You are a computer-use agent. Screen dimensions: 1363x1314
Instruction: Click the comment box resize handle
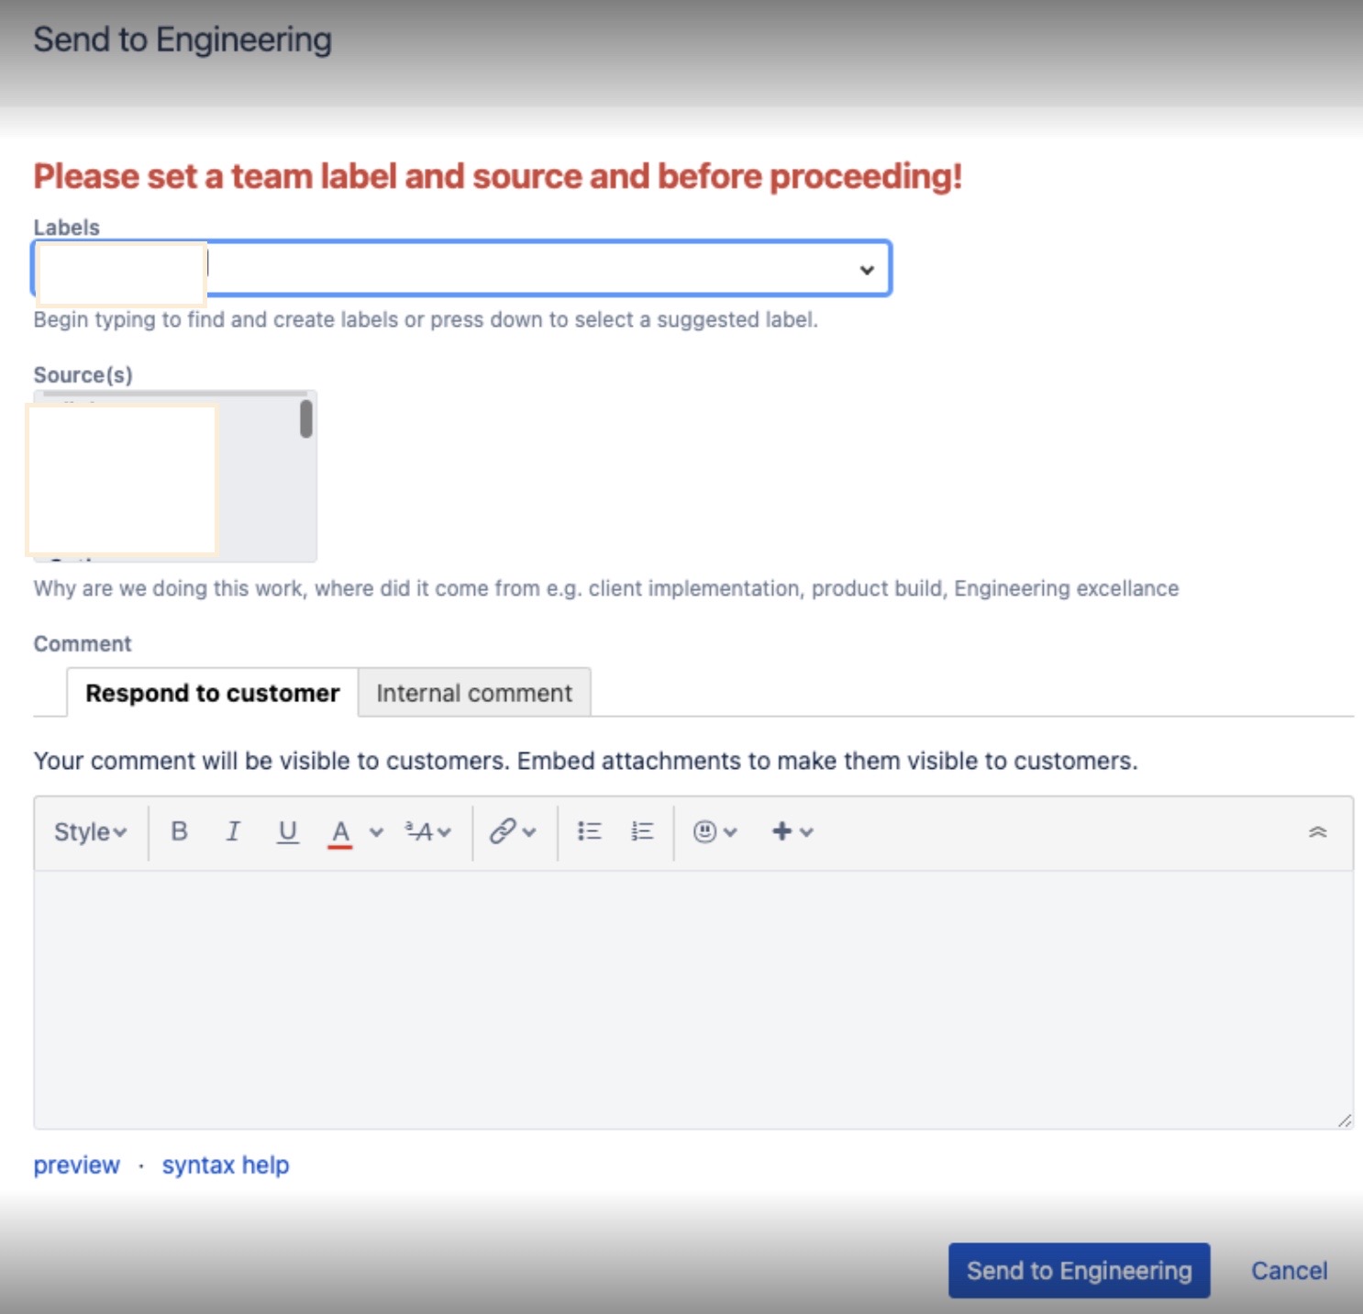(x=1345, y=1120)
